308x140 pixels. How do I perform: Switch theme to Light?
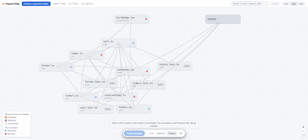click(293, 4)
